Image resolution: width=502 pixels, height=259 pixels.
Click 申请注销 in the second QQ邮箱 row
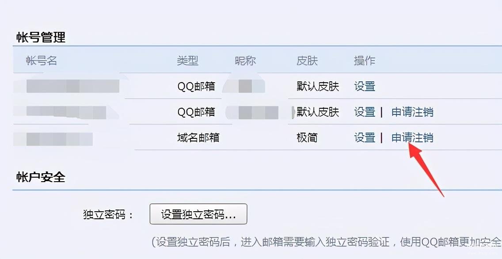tap(412, 112)
